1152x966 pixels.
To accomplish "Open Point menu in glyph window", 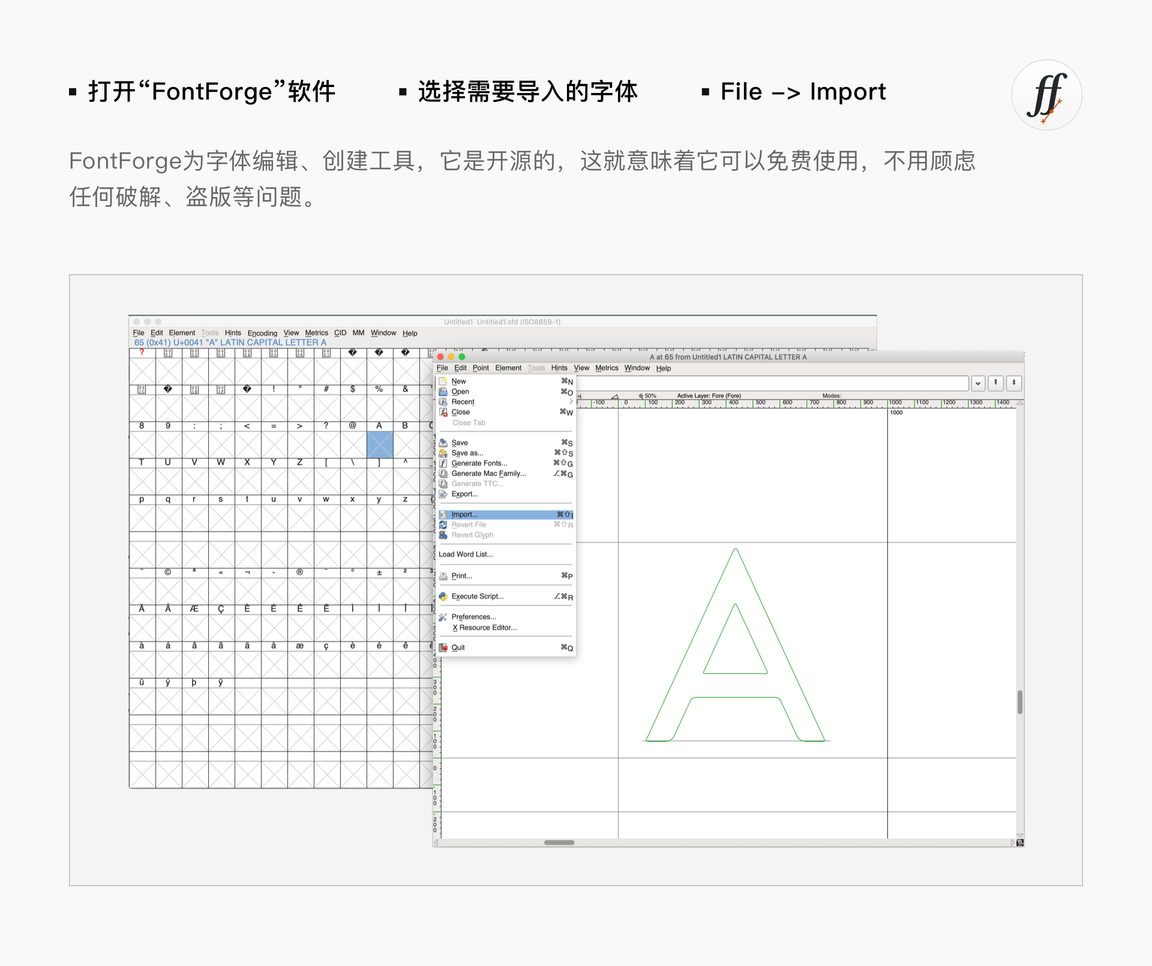I will pos(481,368).
